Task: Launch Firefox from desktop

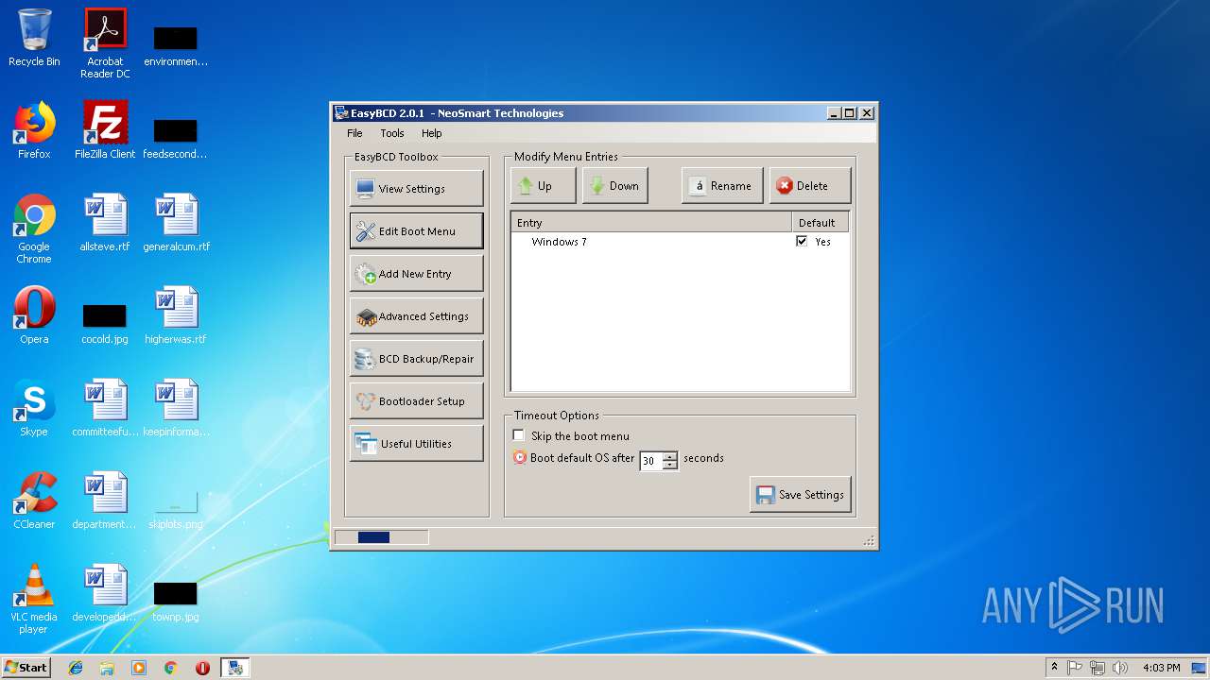Action: pos(34,130)
